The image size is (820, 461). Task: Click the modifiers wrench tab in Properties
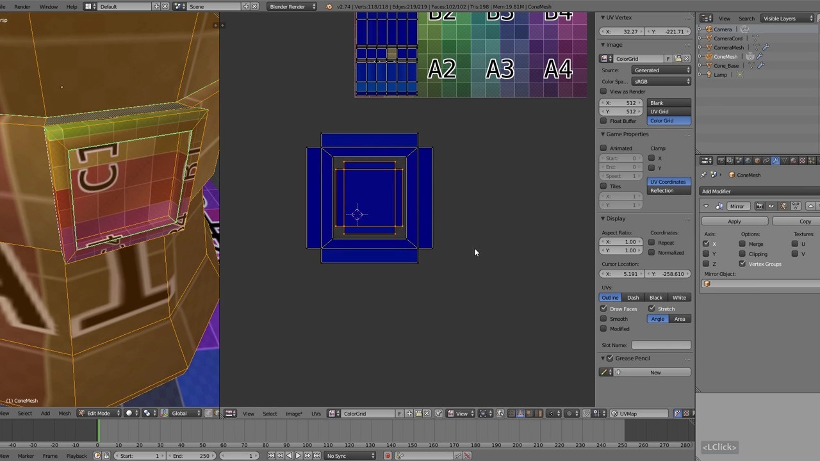click(775, 161)
